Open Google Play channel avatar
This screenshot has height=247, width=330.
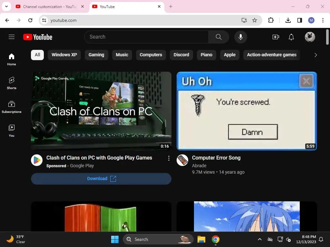[37, 160]
